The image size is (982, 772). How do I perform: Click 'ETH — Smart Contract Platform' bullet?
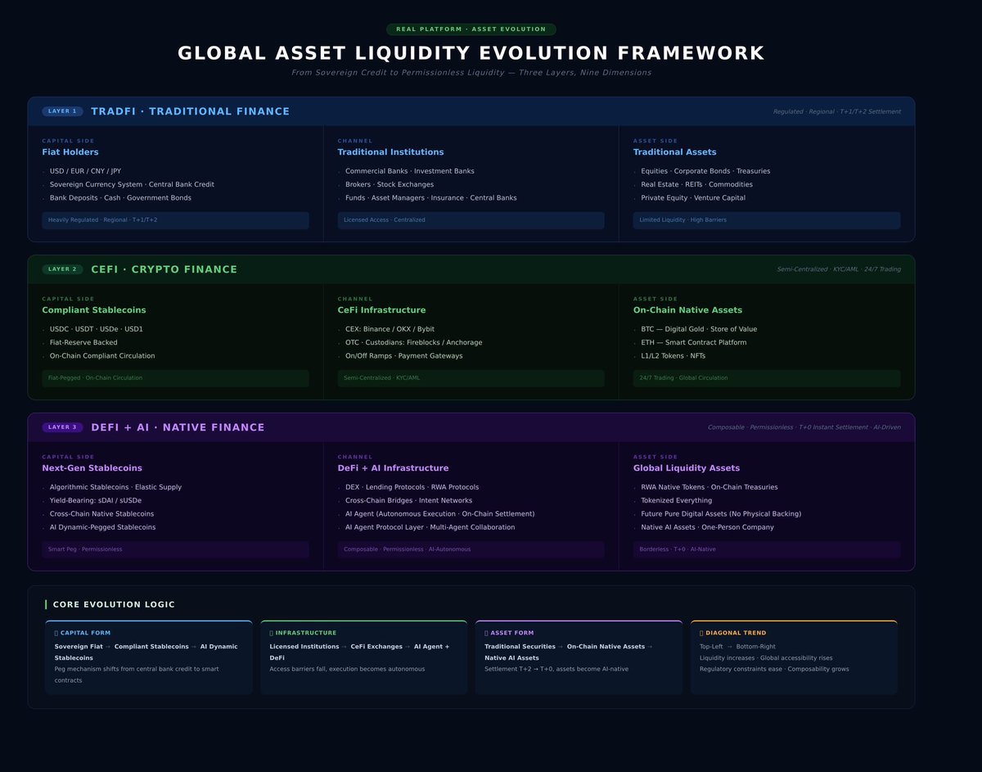693,342
